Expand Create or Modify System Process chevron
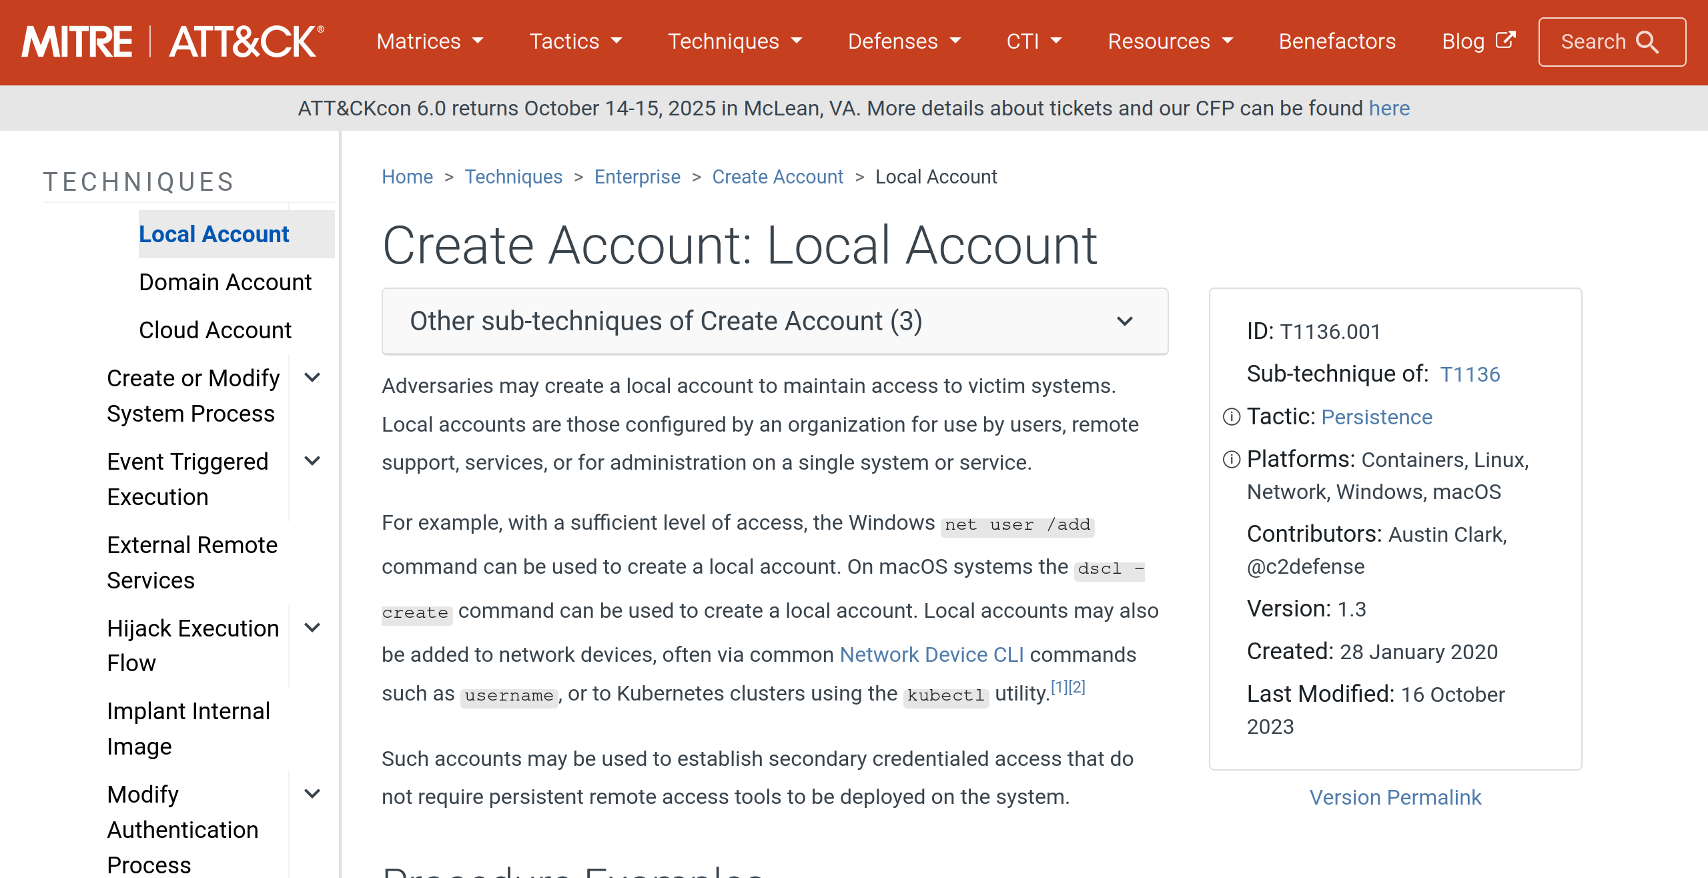 point(312,378)
